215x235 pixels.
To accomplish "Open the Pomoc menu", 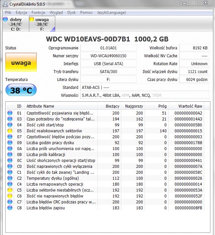I will coord(86,13).
